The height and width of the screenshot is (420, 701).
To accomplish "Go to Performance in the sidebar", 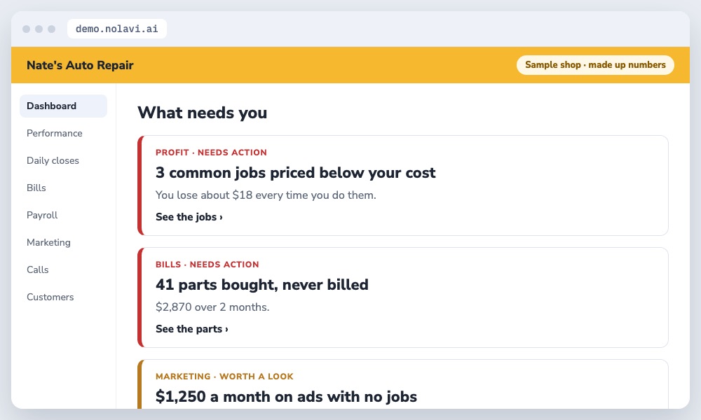I will [x=55, y=133].
